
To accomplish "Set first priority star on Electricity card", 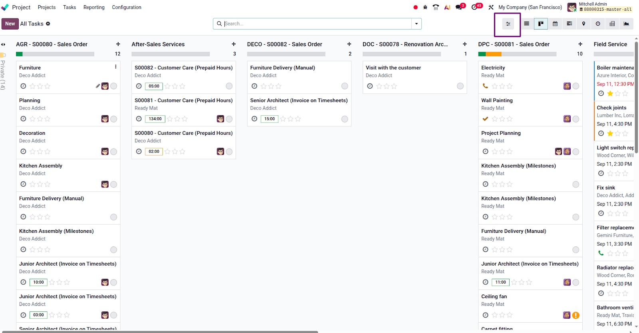I will click(x=495, y=86).
